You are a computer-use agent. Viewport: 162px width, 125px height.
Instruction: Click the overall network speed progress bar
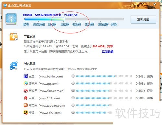74,19
